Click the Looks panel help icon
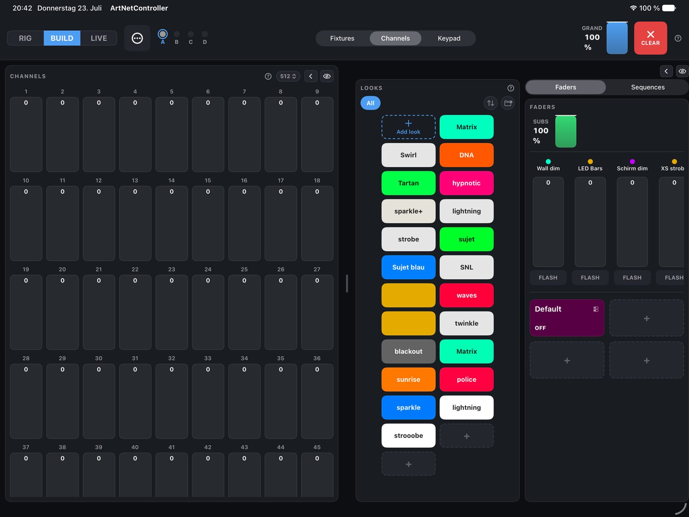689x517 pixels. [511, 88]
